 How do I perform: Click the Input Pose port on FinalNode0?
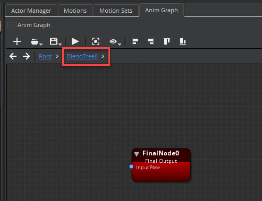coord(131,167)
